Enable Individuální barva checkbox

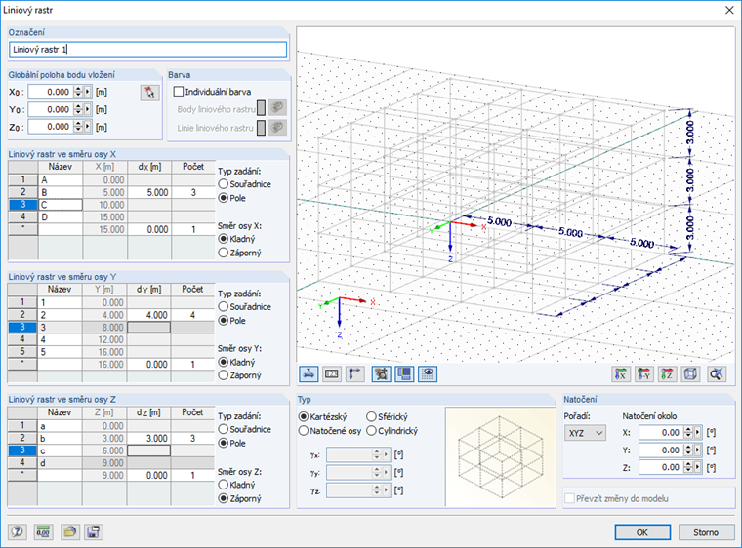tap(179, 92)
